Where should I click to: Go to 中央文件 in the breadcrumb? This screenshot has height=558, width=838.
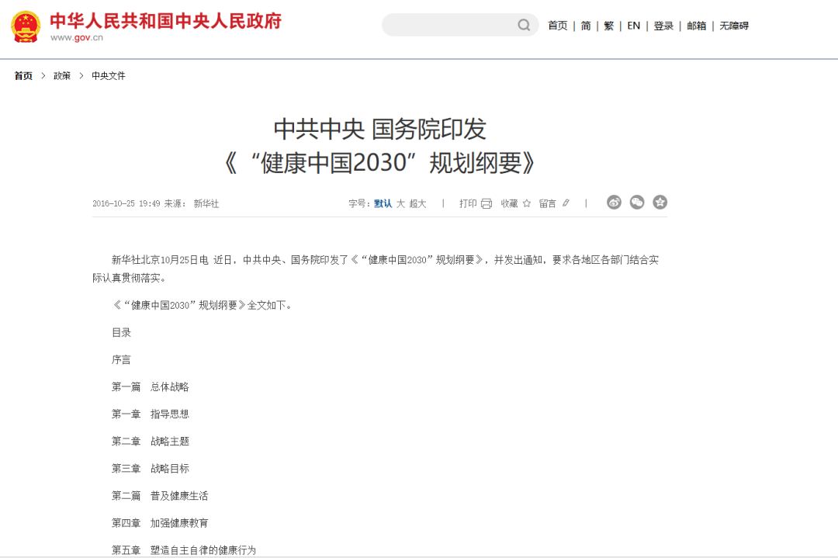[109, 76]
